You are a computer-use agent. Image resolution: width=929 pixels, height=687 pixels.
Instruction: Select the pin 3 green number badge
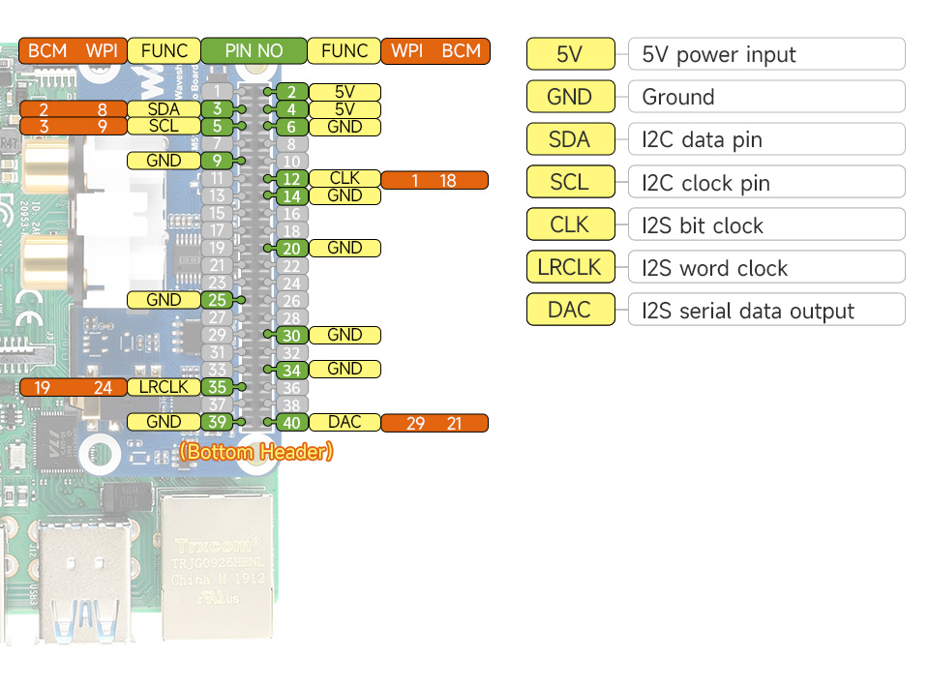tap(217, 109)
